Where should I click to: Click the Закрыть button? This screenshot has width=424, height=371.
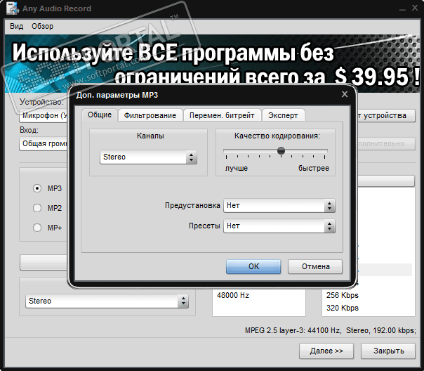388,351
